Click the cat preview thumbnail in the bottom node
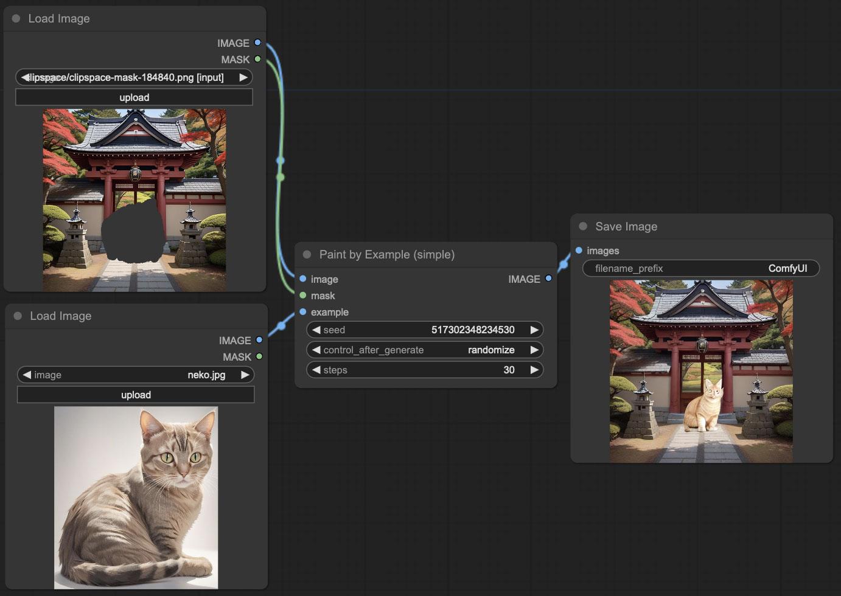 pyautogui.click(x=135, y=497)
